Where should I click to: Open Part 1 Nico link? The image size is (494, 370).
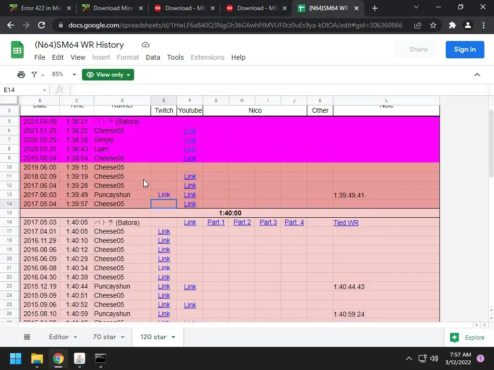pyautogui.click(x=216, y=222)
